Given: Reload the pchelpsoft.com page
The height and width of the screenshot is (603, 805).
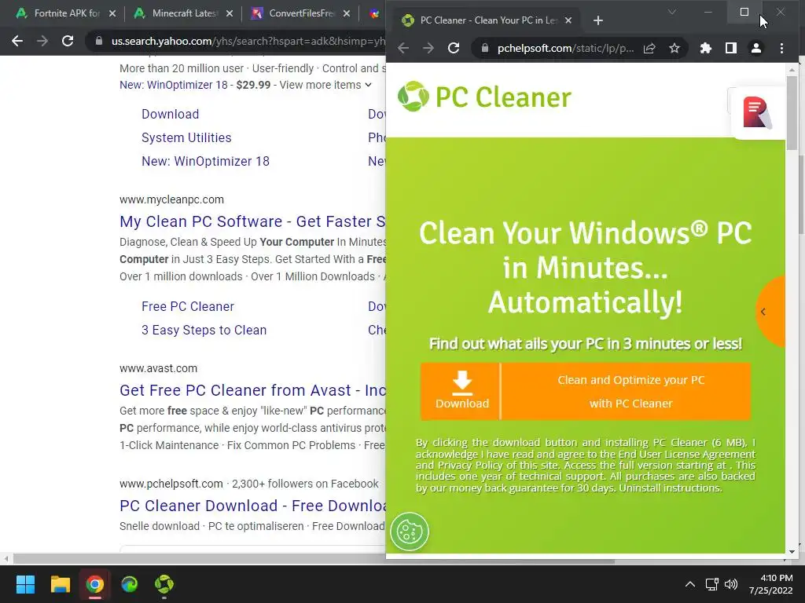Looking at the screenshot, I should pyautogui.click(x=454, y=48).
